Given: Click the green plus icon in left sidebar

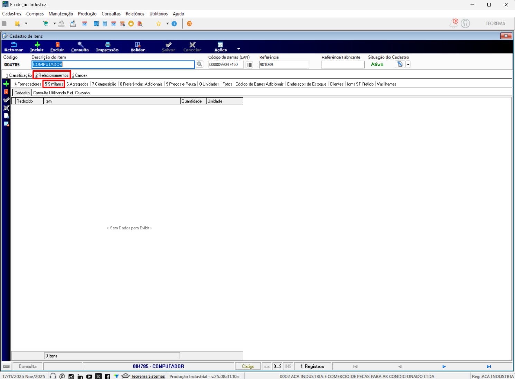Looking at the screenshot, I should (x=6, y=84).
